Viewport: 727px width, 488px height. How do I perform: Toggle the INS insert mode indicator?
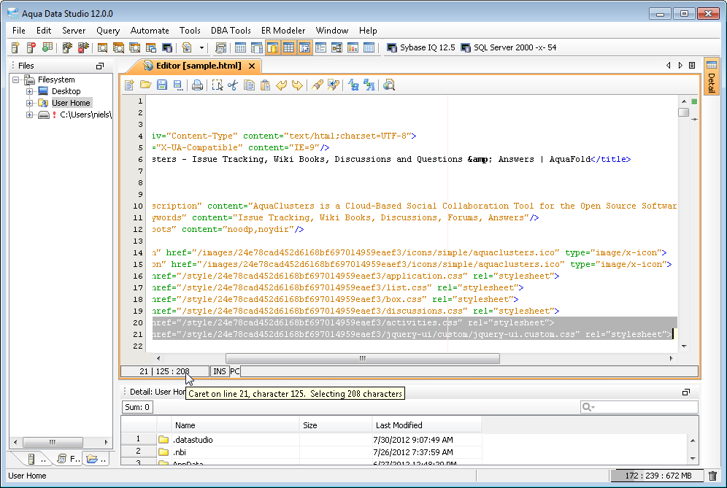coord(219,371)
